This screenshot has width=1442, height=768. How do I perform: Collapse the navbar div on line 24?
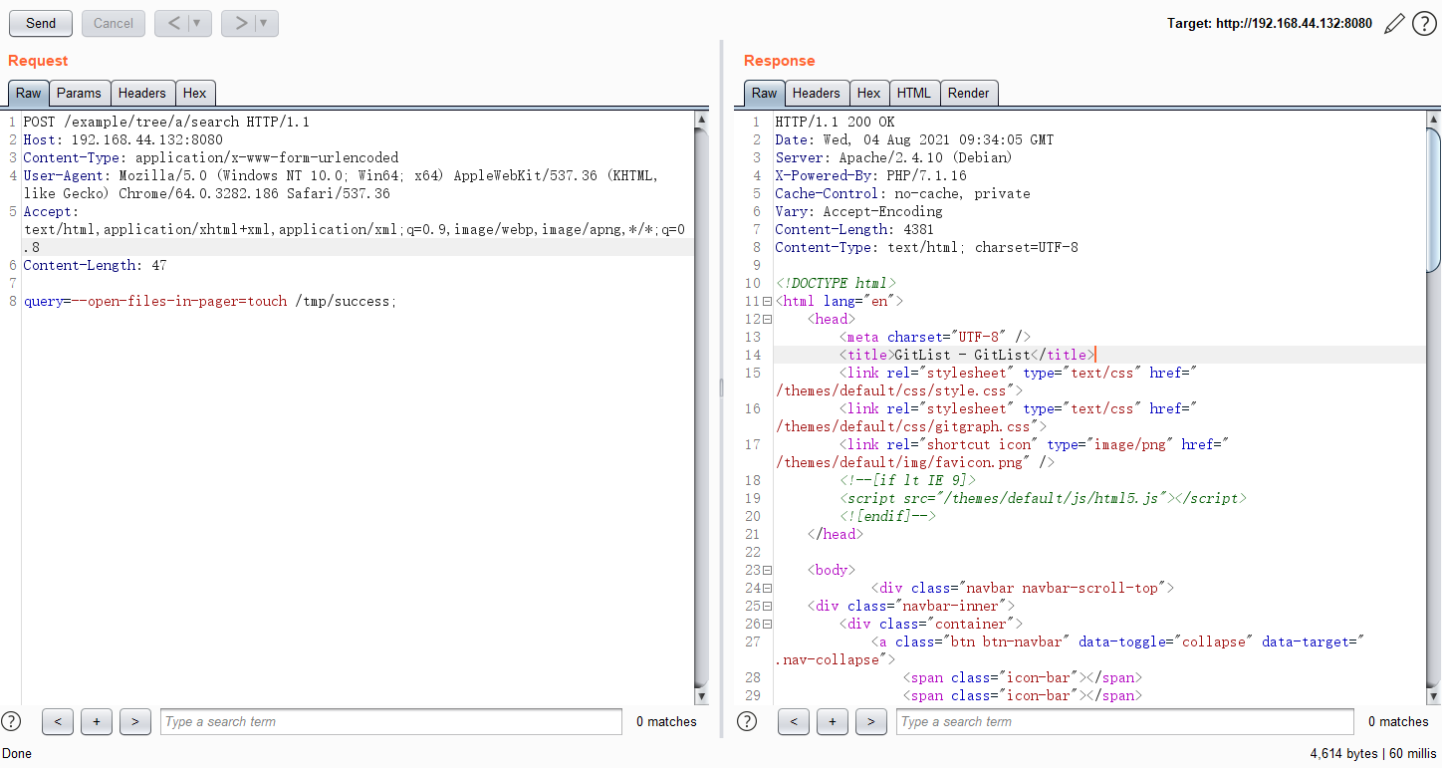click(767, 588)
